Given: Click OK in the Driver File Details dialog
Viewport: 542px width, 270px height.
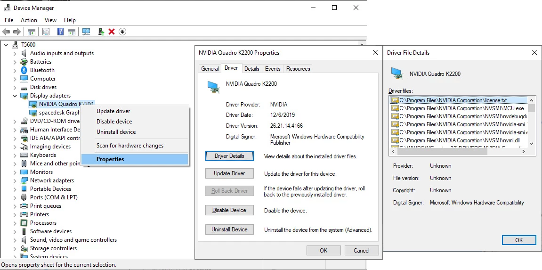Looking at the screenshot, I should coord(519,240).
